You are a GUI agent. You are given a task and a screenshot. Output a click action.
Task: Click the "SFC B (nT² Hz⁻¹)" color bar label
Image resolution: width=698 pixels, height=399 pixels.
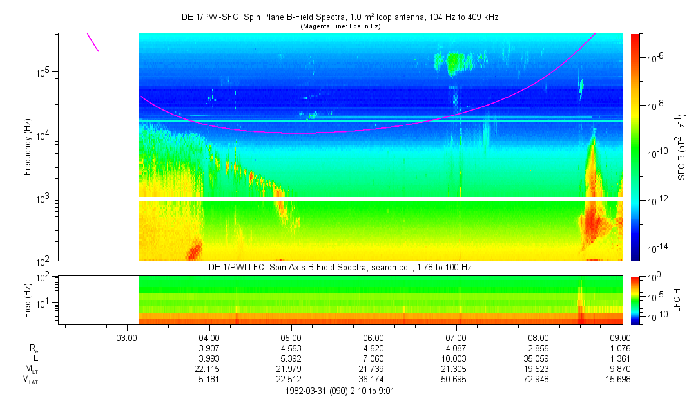pyautogui.click(x=682, y=147)
